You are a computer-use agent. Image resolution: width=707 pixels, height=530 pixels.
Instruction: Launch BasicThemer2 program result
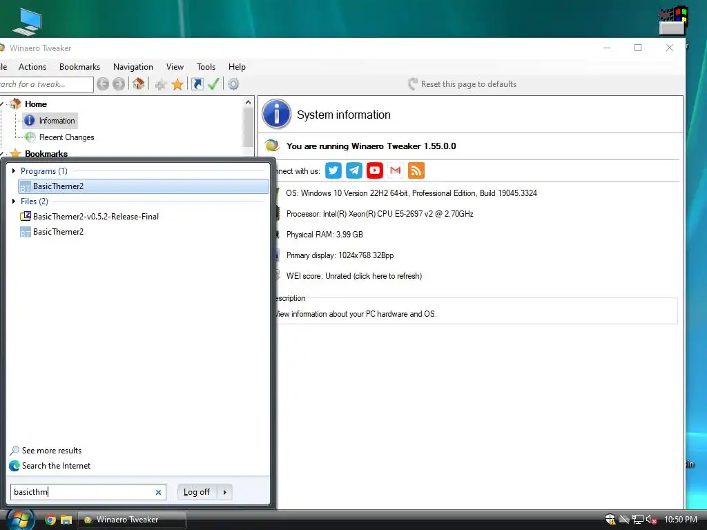click(x=144, y=186)
